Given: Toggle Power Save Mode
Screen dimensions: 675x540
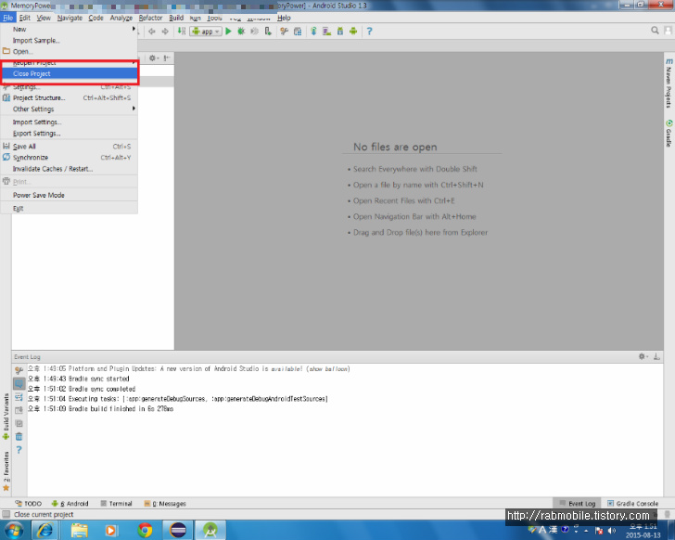Looking at the screenshot, I should [x=69, y=195].
